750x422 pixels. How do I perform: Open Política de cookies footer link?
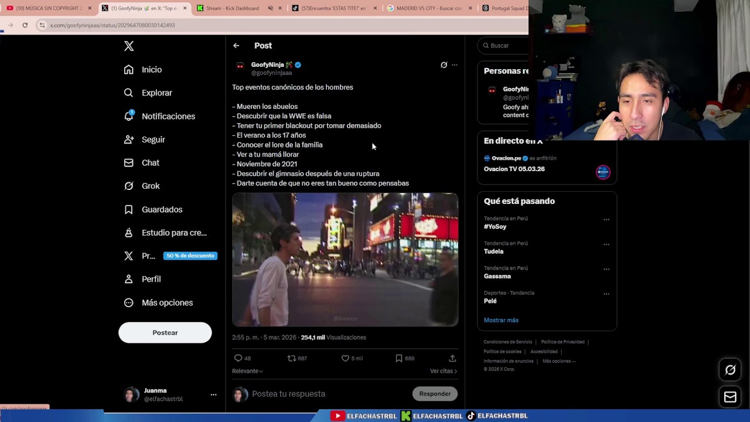(x=502, y=352)
